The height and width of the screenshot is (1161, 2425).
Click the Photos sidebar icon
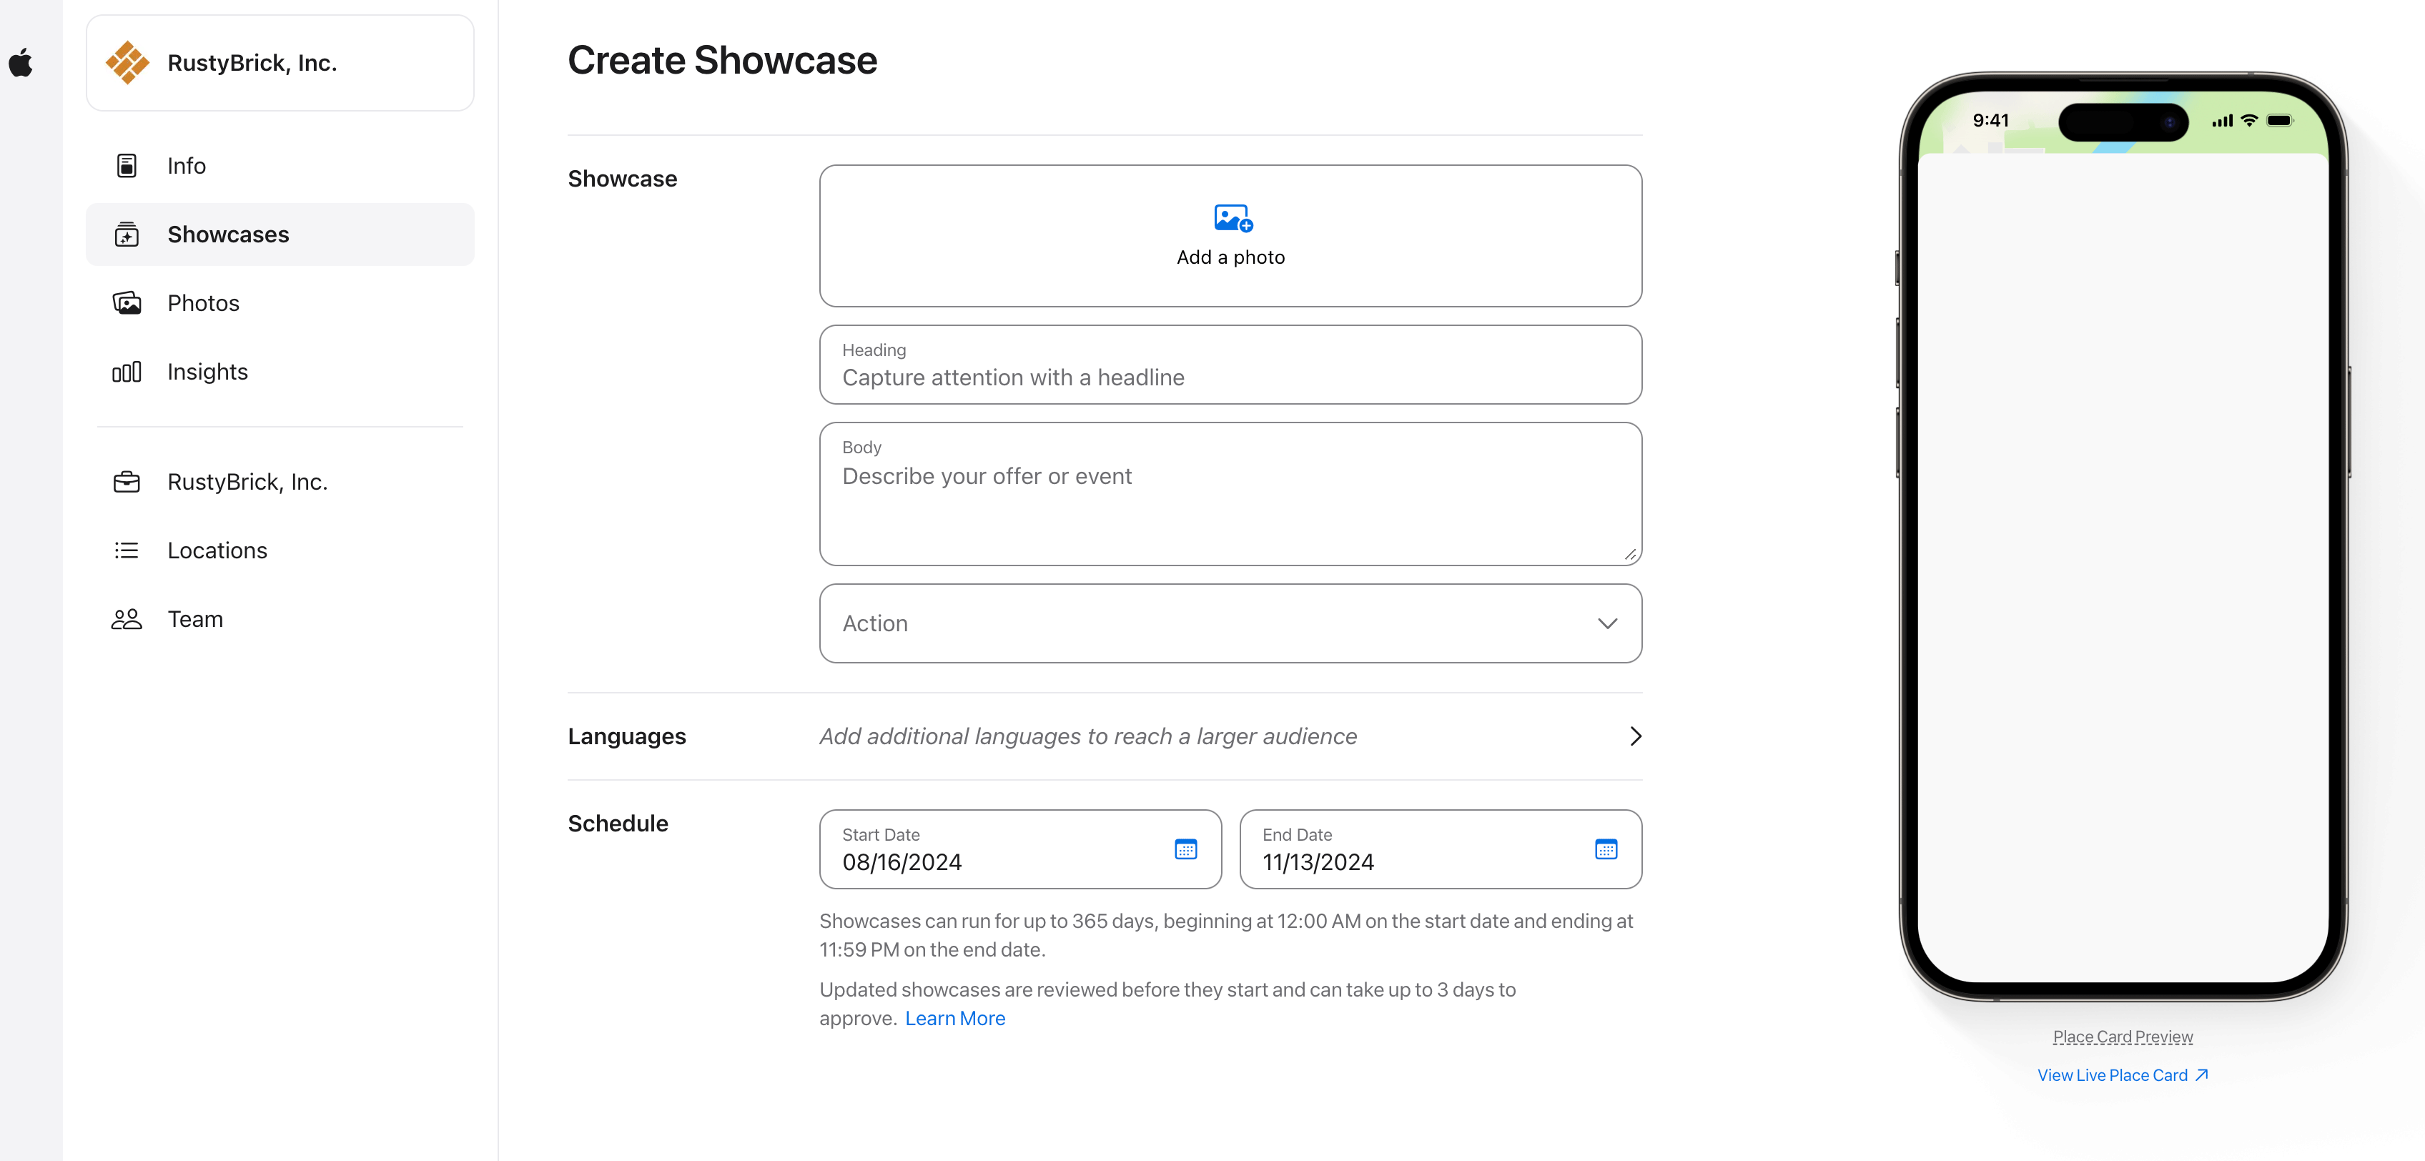(126, 303)
